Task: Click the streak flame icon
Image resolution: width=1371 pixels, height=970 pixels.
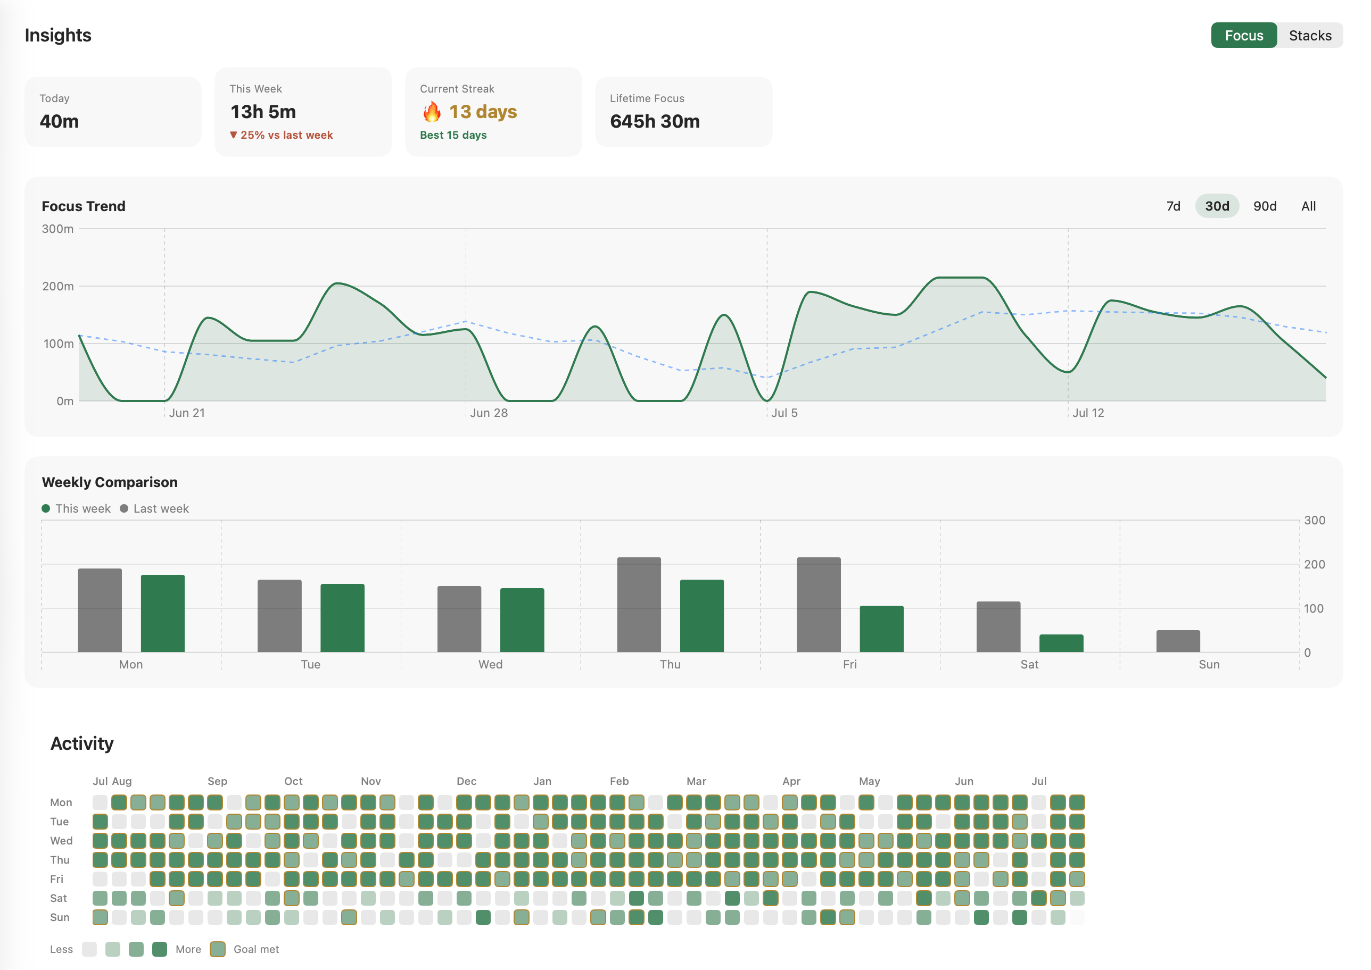Action: pos(432,112)
